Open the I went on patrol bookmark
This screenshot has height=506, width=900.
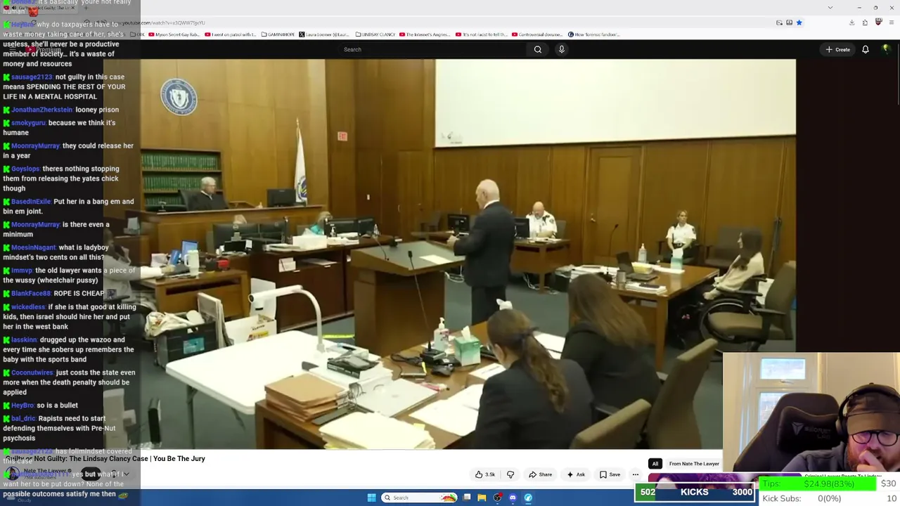231,34
